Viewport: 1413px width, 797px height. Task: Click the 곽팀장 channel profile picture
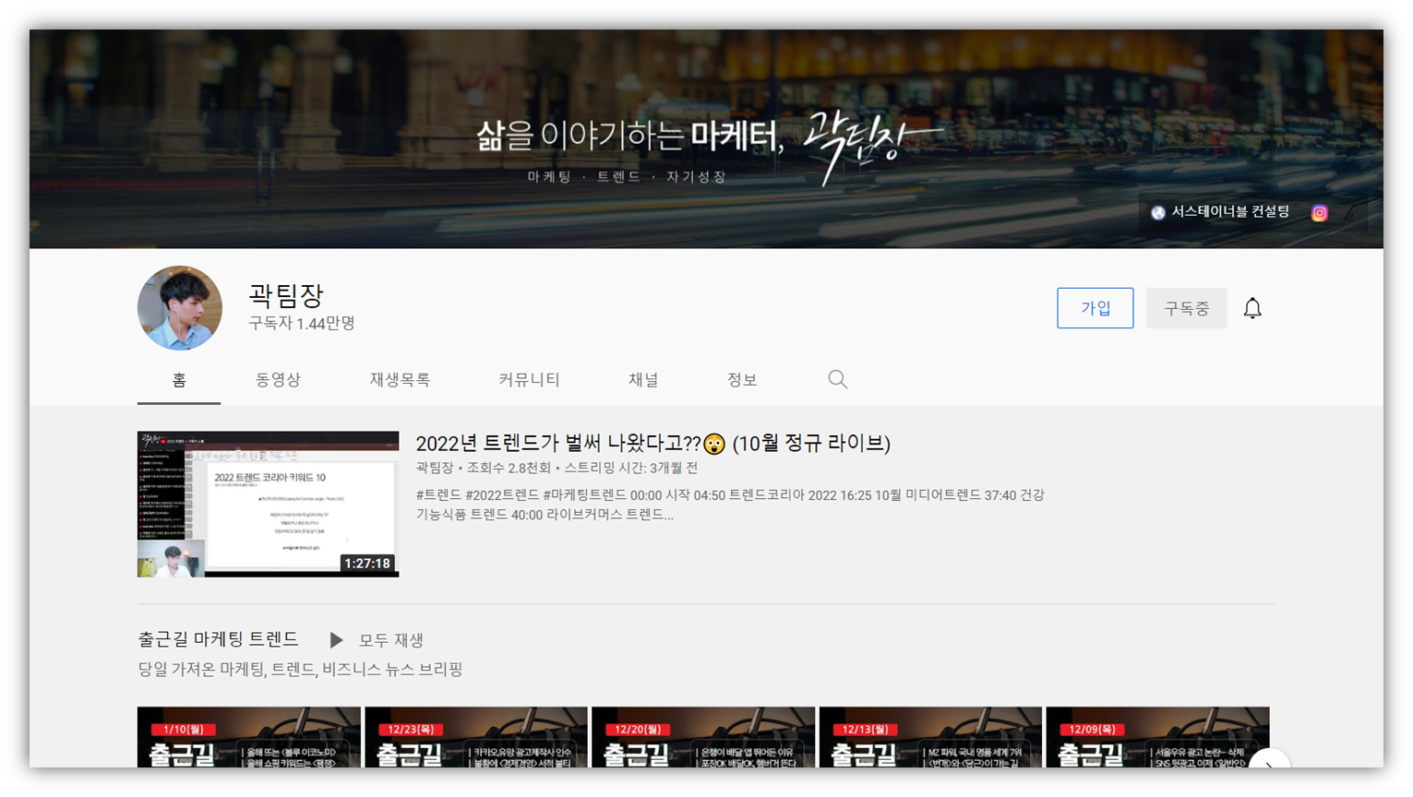pos(179,307)
